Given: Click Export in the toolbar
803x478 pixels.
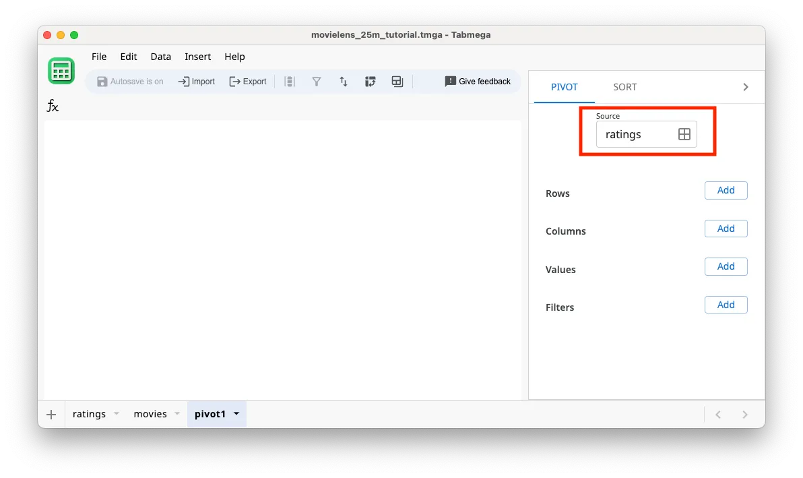Looking at the screenshot, I should click(248, 81).
